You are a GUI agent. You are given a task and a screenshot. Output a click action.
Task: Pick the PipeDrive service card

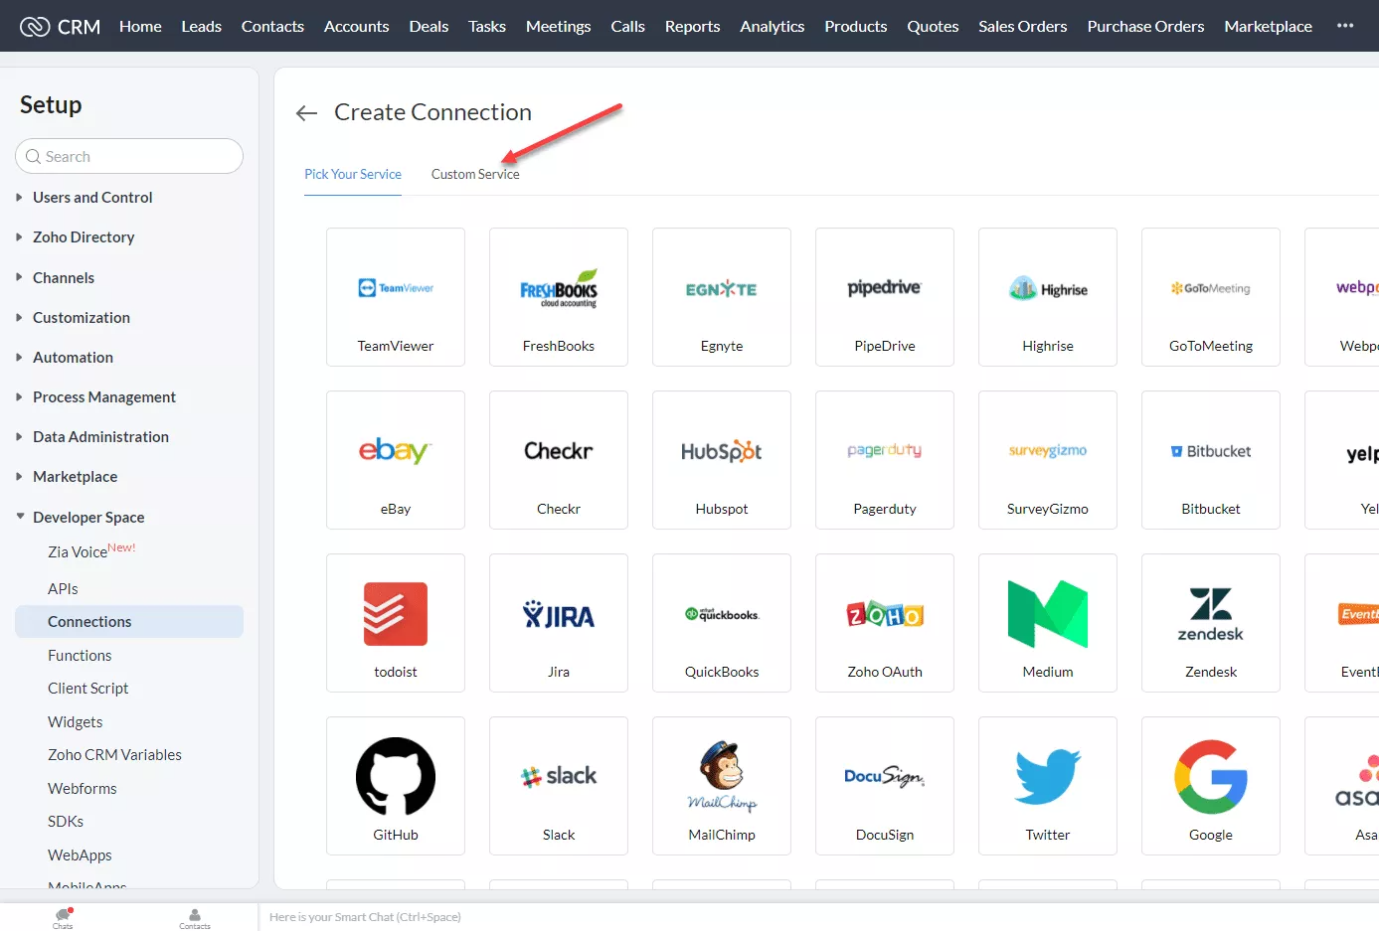click(885, 297)
